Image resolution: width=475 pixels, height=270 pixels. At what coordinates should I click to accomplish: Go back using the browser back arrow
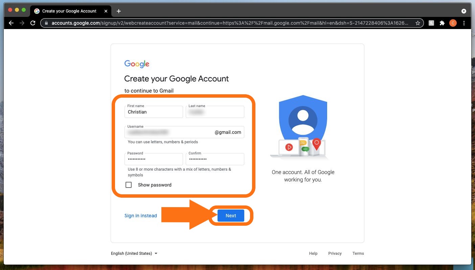click(11, 23)
